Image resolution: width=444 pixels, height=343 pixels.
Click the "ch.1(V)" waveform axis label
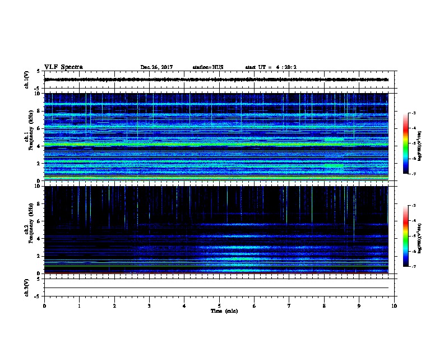point(26,80)
